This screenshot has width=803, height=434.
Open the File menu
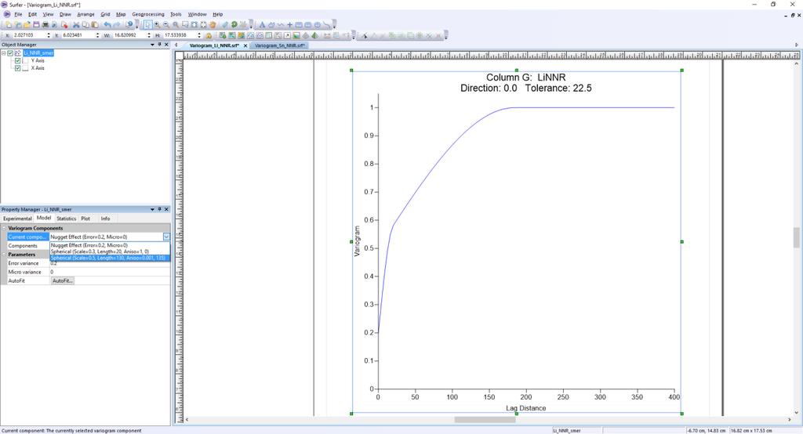[x=19, y=14]
